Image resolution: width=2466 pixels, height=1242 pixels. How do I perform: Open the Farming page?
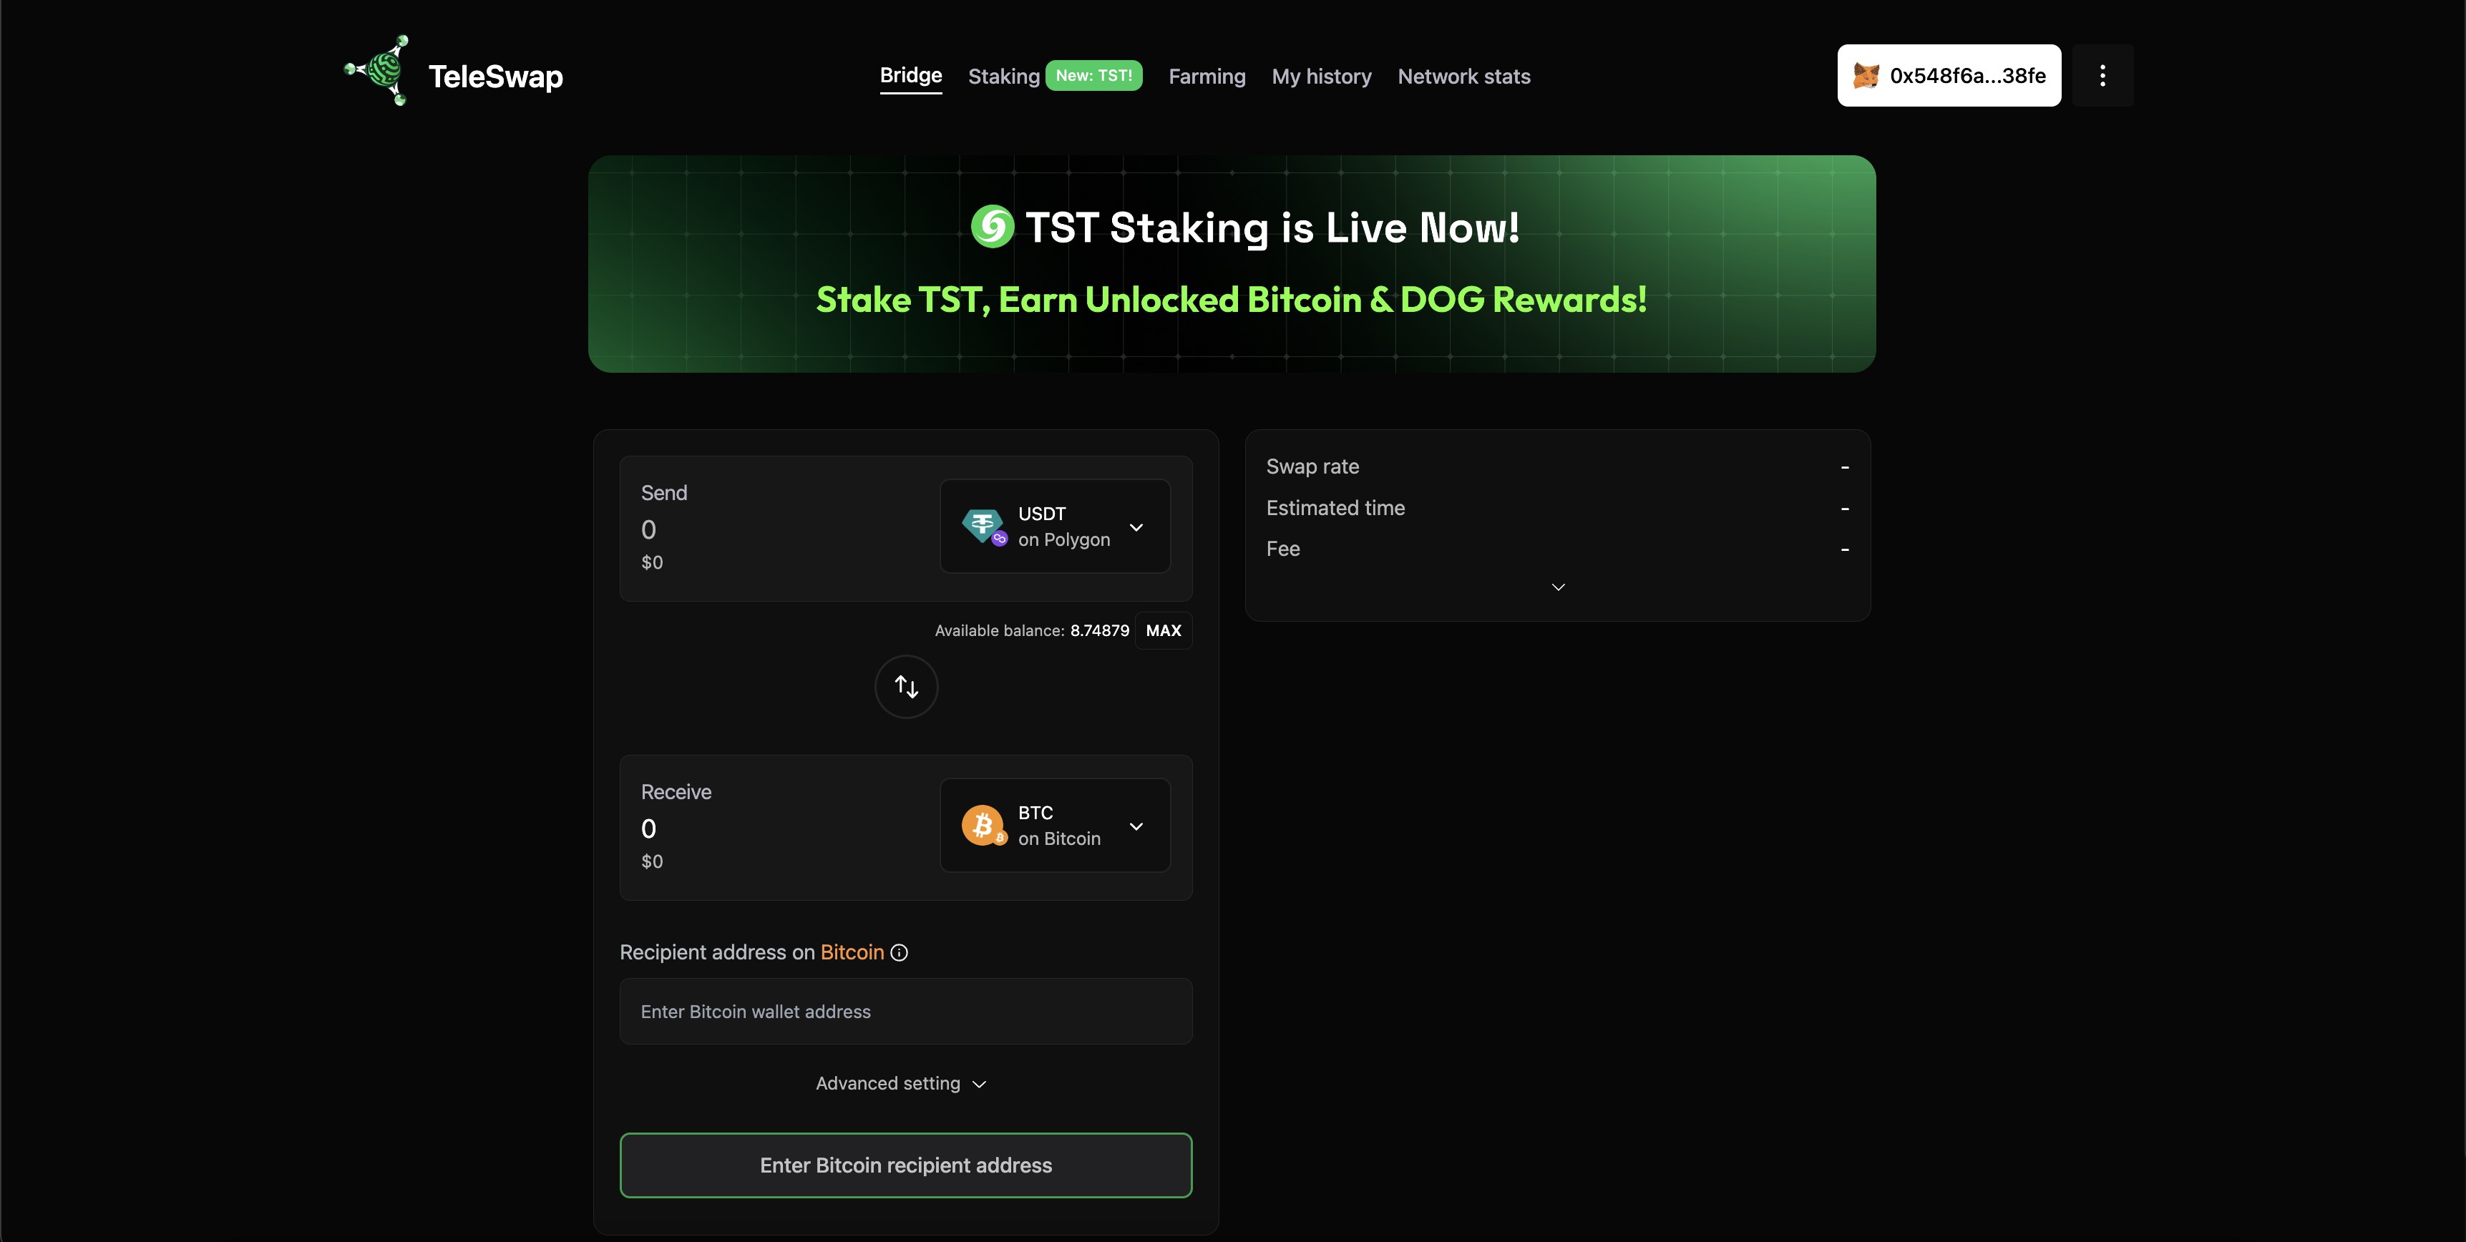pyautogui.click(x=1207, y=74)
